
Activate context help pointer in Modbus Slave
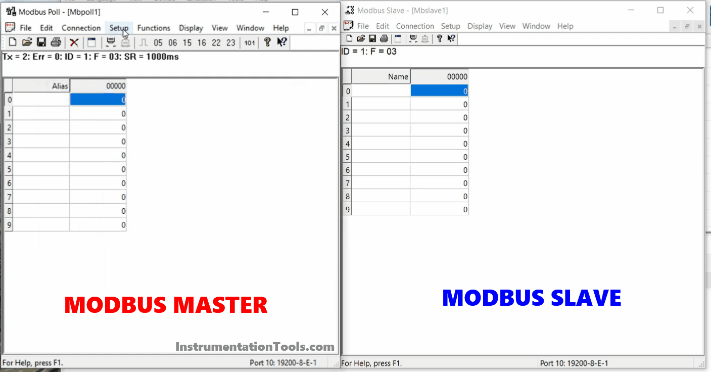451,38
